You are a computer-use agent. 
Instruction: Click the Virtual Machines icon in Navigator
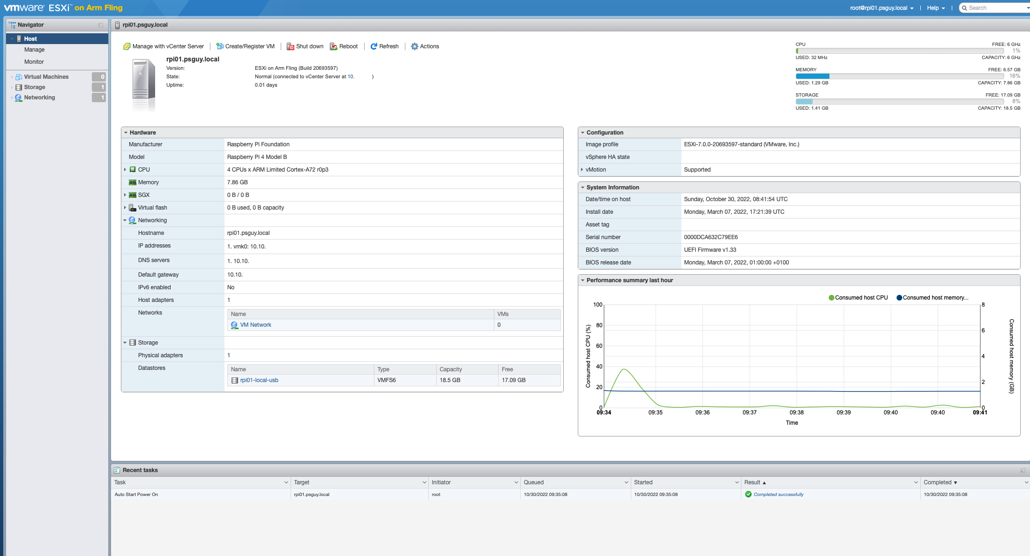(x=19, y=77)
